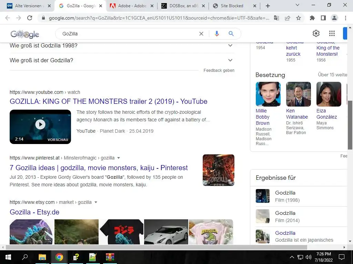
Task: Open 'King of the Monsters!' 1956 link
Action: [328, 51]
